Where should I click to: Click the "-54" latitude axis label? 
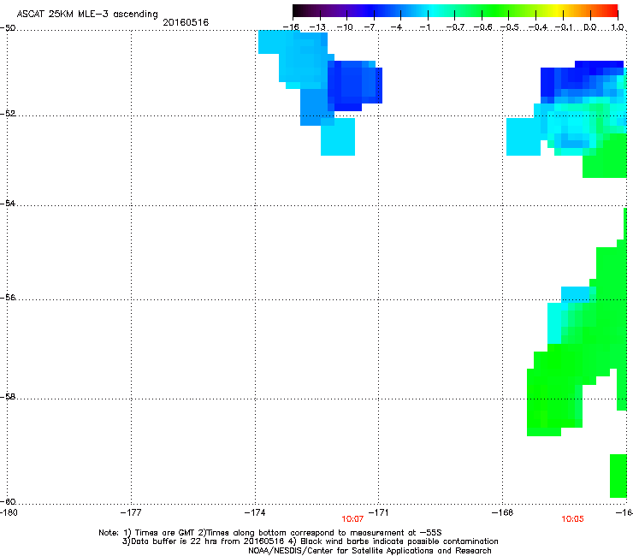(x=8, y=203)
